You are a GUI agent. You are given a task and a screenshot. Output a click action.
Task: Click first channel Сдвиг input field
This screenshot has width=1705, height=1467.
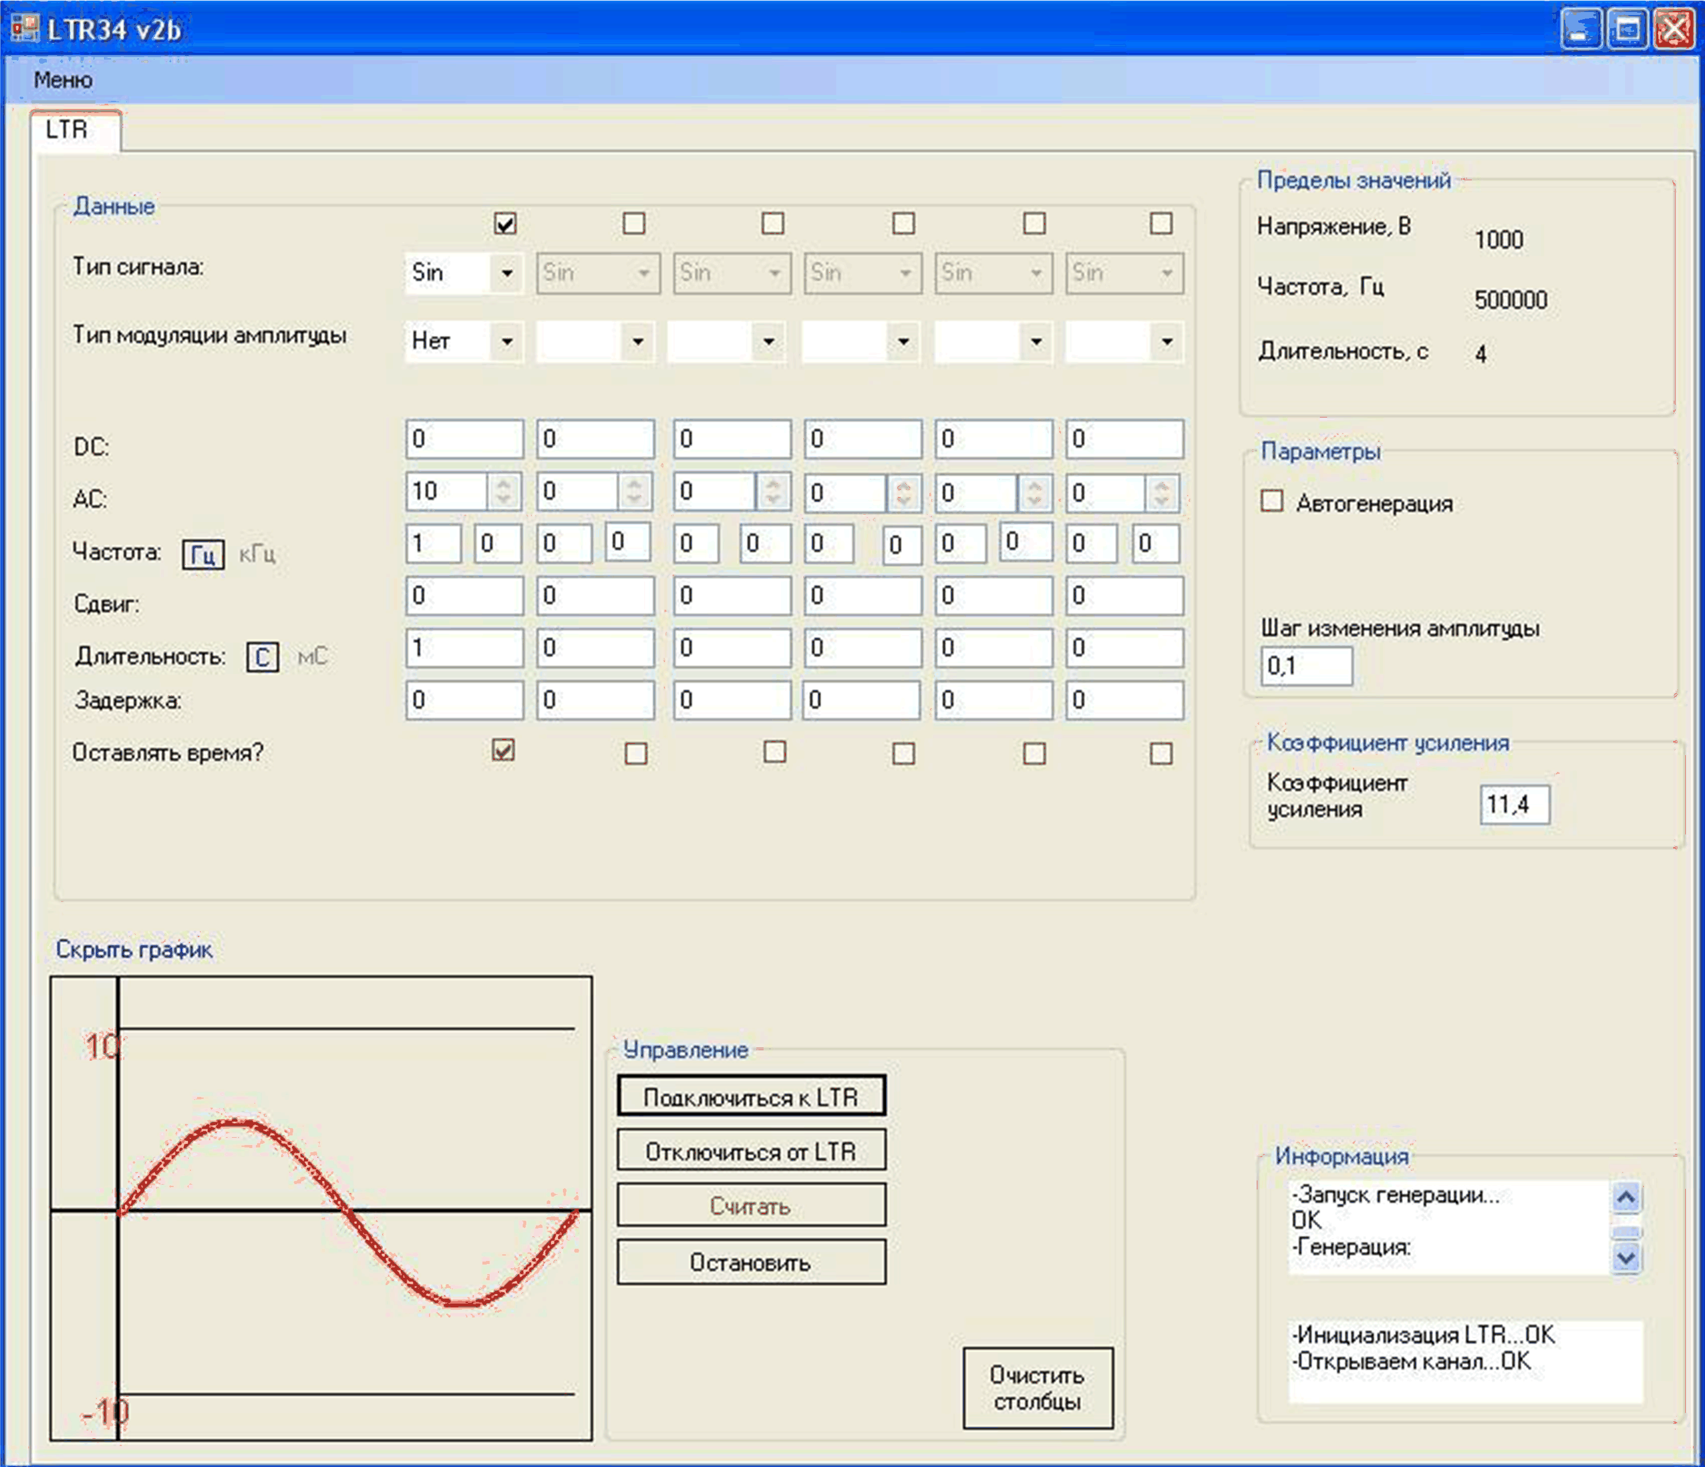click(x=464, y=596)
